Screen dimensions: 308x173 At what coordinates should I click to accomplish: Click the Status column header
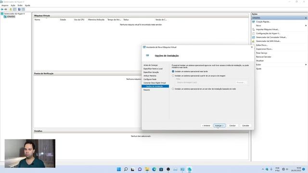(126, 20)
